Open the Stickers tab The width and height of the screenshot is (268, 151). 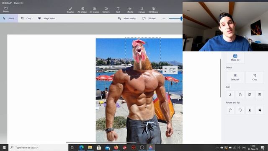106,10
